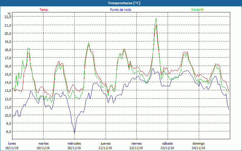Click the '20/11/19' date label
Image resolution: width=242 pixels, height=151 pixels.
[74, 148]
